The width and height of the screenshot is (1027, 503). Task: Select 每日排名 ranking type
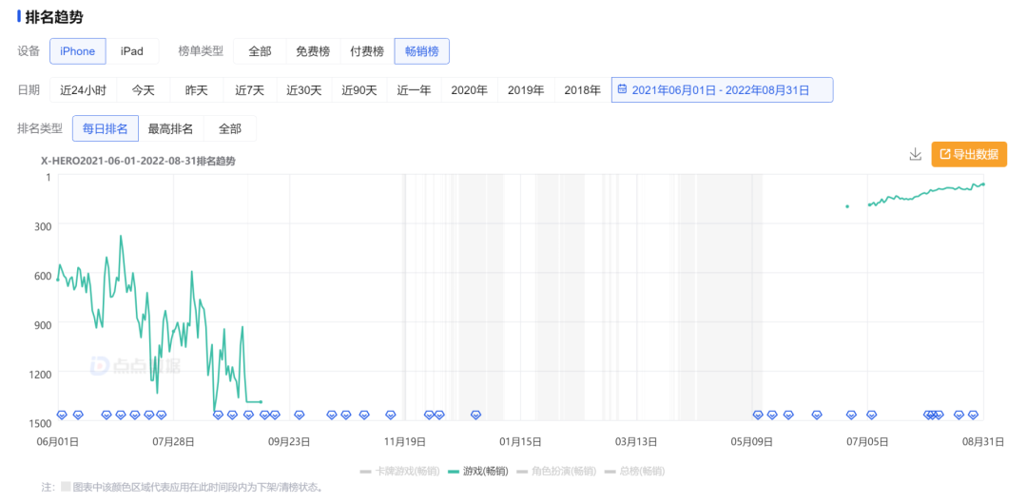105,128
